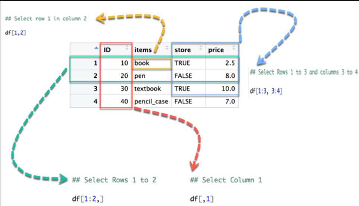The image size is (359, 206).
Task: Click the sort arrows in the price column header
Action: tap(234, 48)
